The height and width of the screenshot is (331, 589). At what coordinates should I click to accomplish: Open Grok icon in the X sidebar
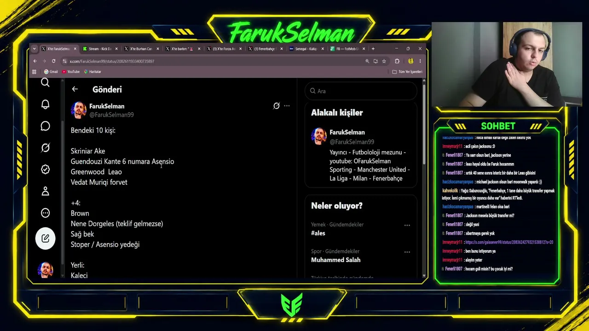(45, 148)
